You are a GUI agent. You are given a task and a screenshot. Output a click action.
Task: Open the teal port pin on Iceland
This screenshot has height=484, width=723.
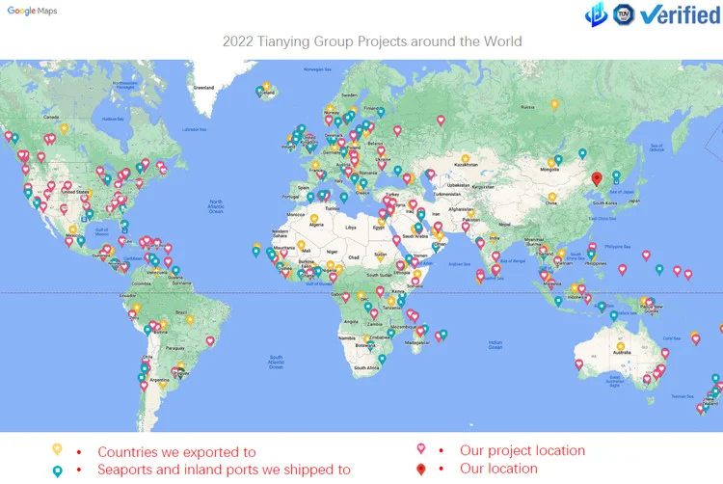260,91
